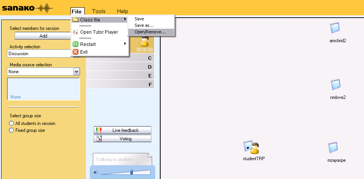The image size is (364, 179).
Task: Click Exit in the File menu
Action: [x=84, y=52]
